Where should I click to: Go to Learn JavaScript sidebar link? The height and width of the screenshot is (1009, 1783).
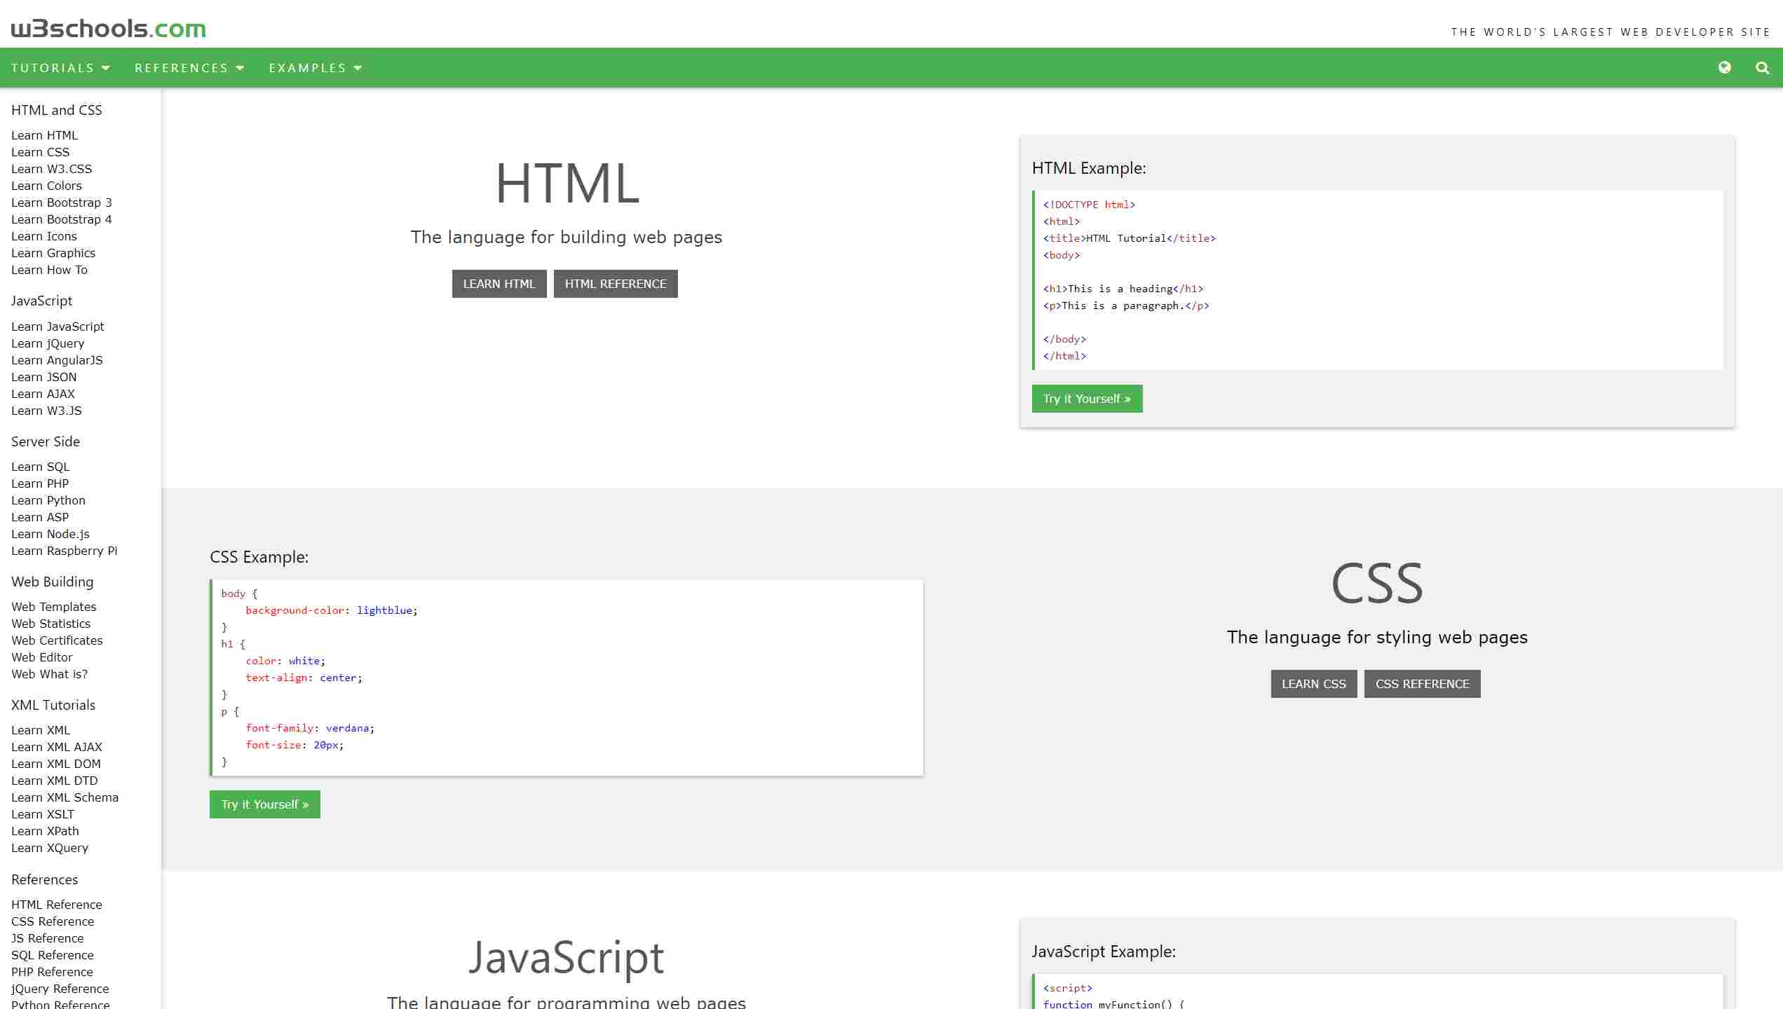point(57,327)
